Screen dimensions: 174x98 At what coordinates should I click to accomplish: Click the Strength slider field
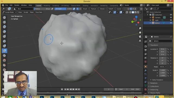tap(63, 9)
